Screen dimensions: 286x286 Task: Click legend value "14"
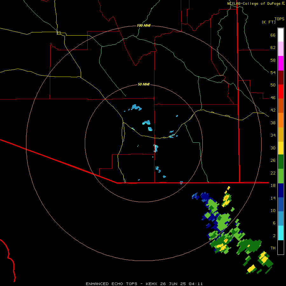273,198
